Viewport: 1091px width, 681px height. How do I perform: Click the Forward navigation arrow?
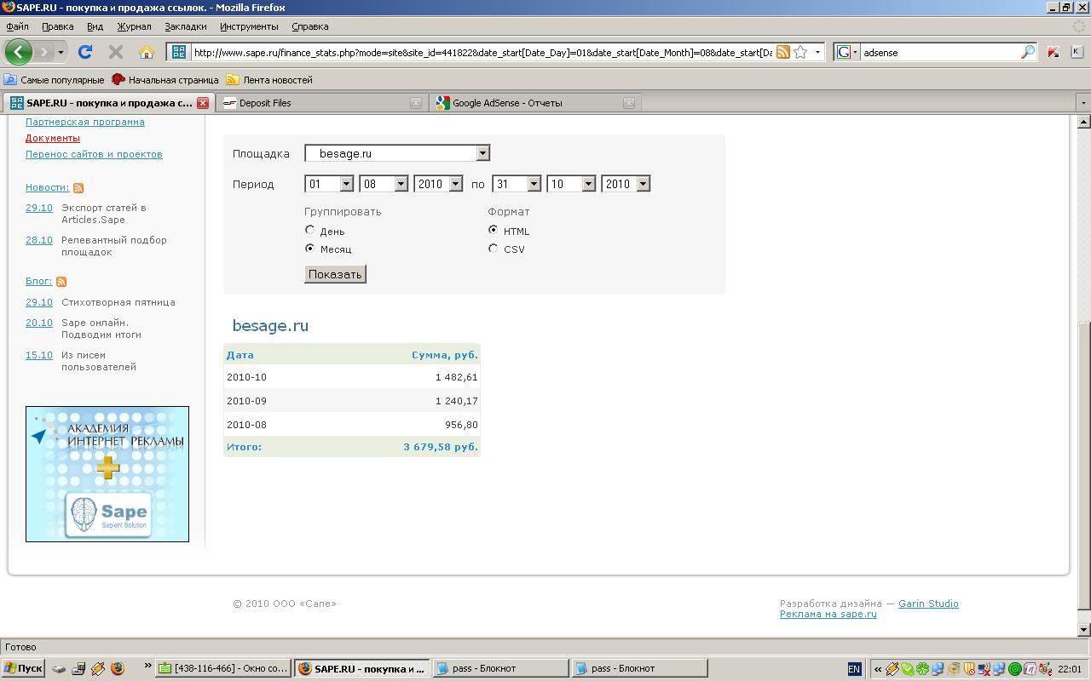pos(43,52)
